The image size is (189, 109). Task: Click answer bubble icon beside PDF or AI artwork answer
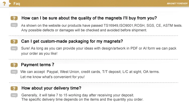pos(14,48)
